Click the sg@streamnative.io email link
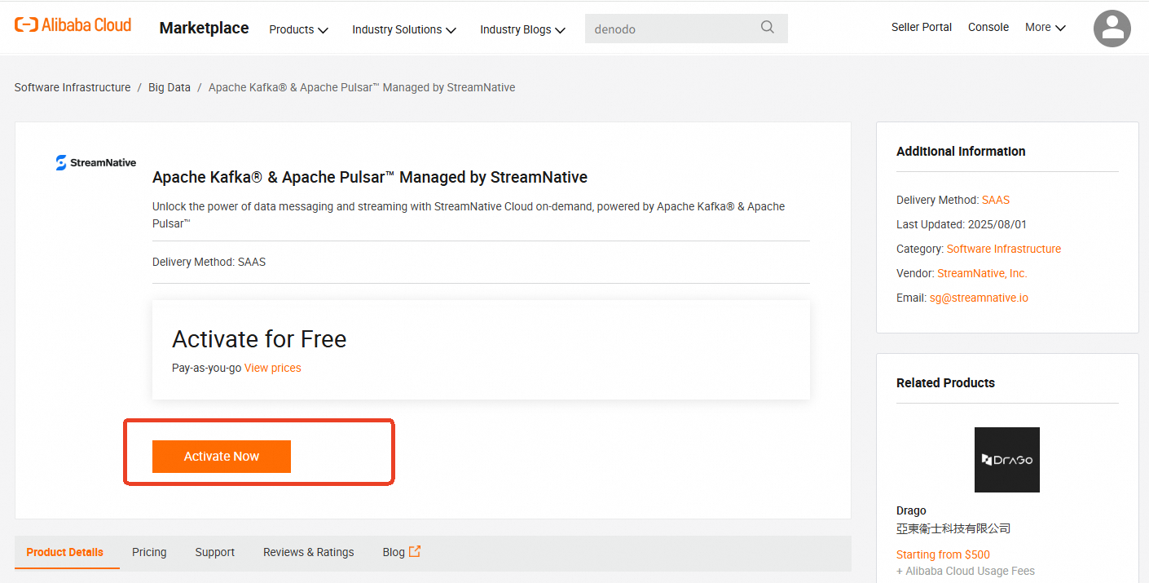The image size is (1149, 583). point(979,298)
